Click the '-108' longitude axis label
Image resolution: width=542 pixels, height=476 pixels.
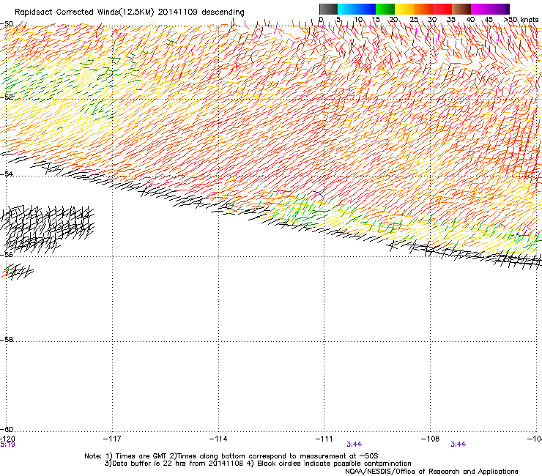pyautogui.click(x=431, y=439)
